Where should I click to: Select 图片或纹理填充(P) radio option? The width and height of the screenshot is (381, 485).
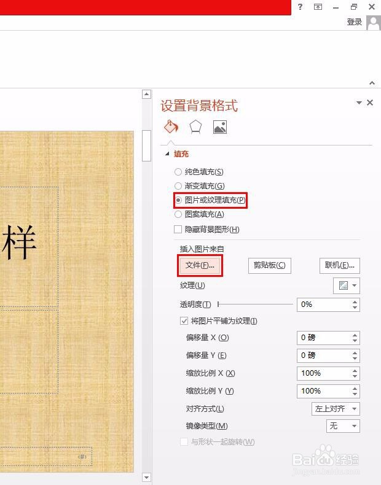coord(178,200)
